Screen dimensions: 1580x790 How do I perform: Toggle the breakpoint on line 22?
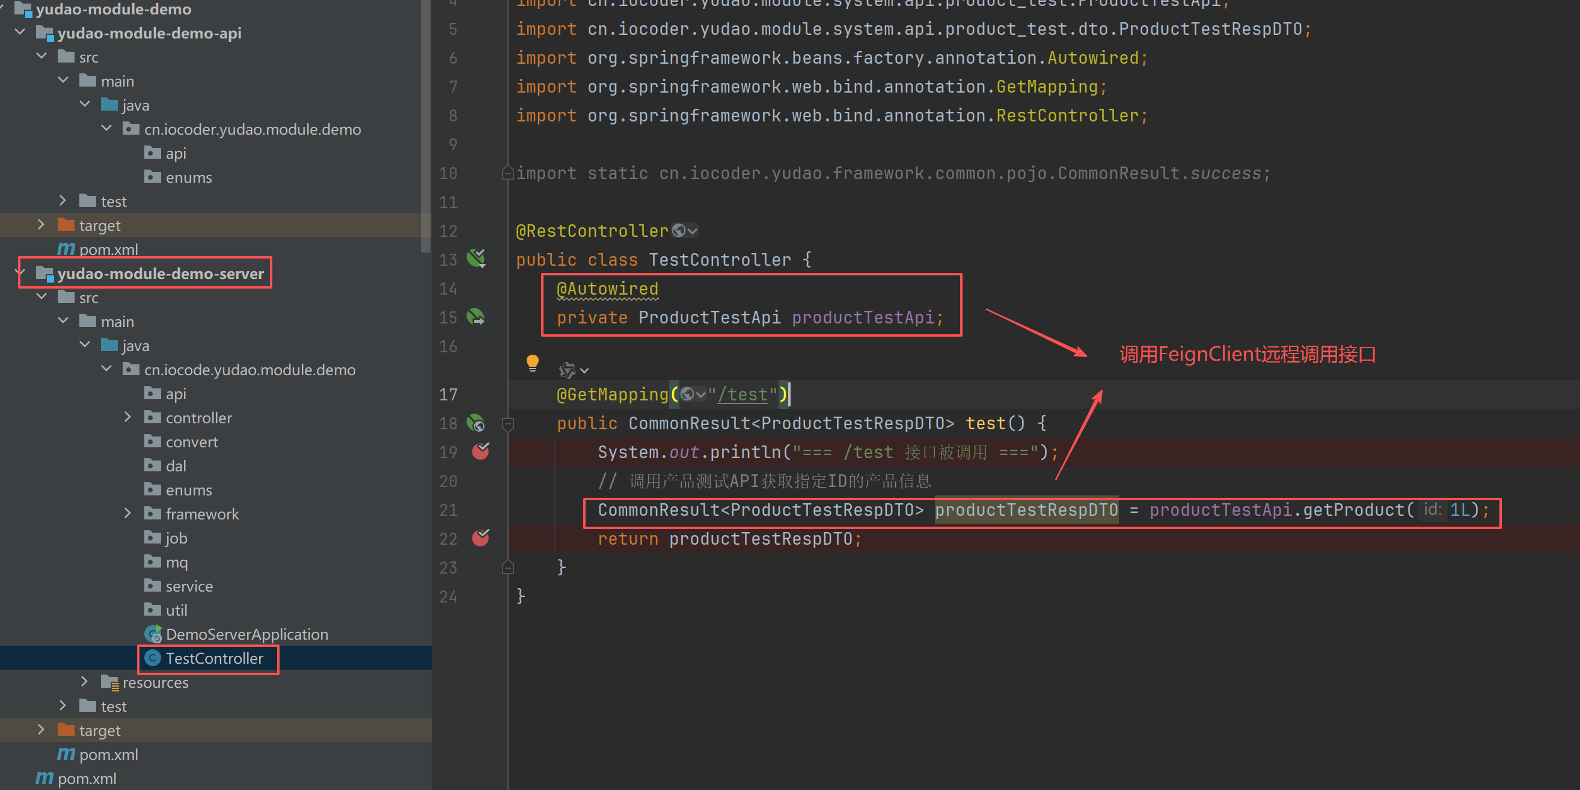pos(480,538)
